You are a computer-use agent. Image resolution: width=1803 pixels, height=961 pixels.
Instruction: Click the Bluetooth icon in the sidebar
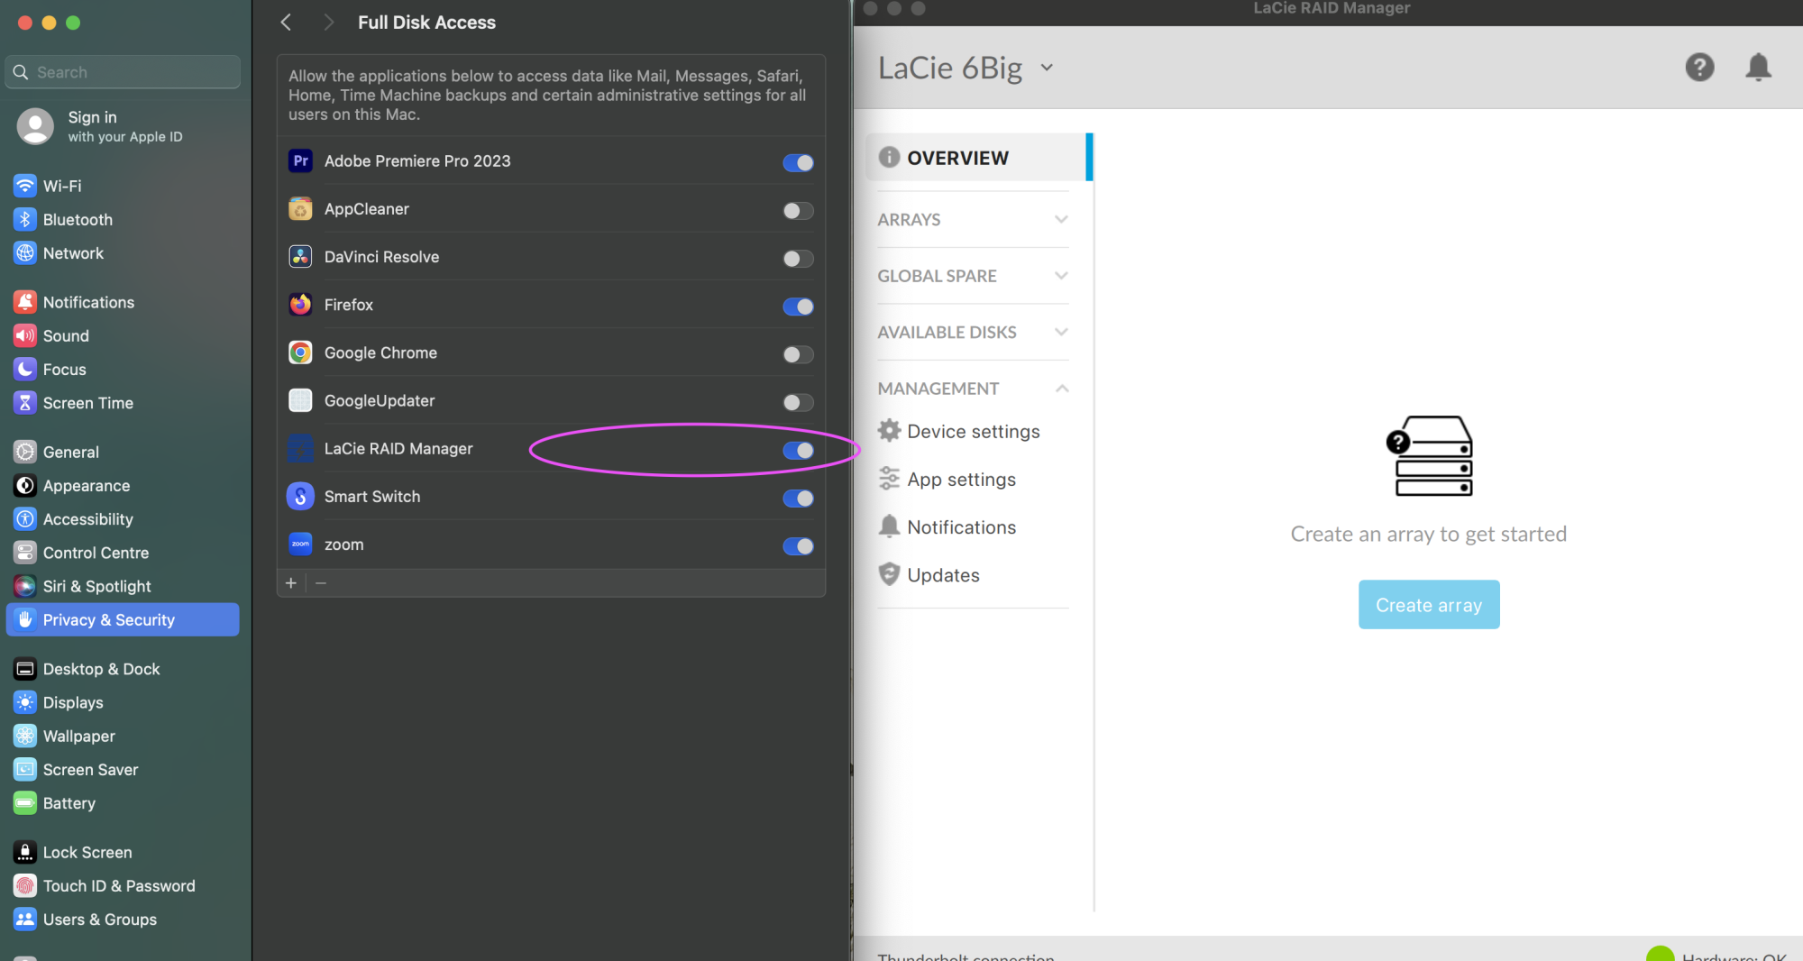(x=25, y=219)
